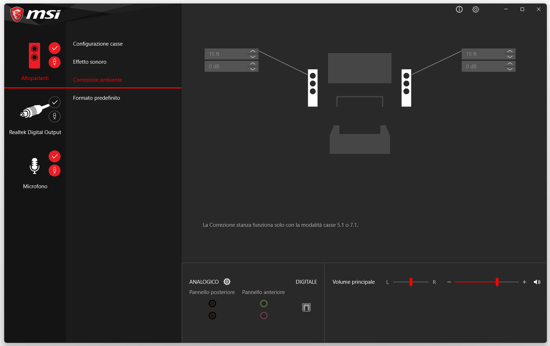Click the MSI dragon logo
This screenshot has height=346, width=550.
pos(17,15)
